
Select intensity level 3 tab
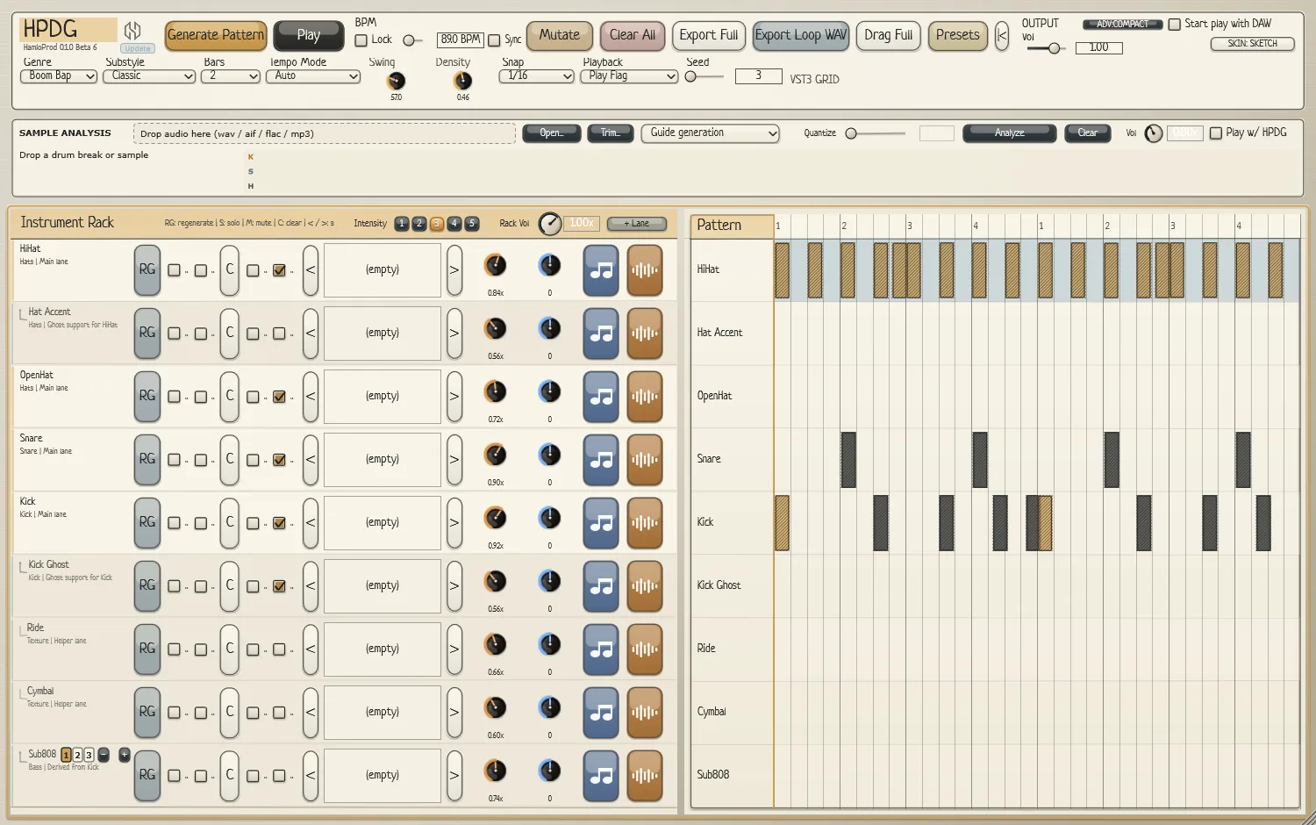click(x=437, y=224)
